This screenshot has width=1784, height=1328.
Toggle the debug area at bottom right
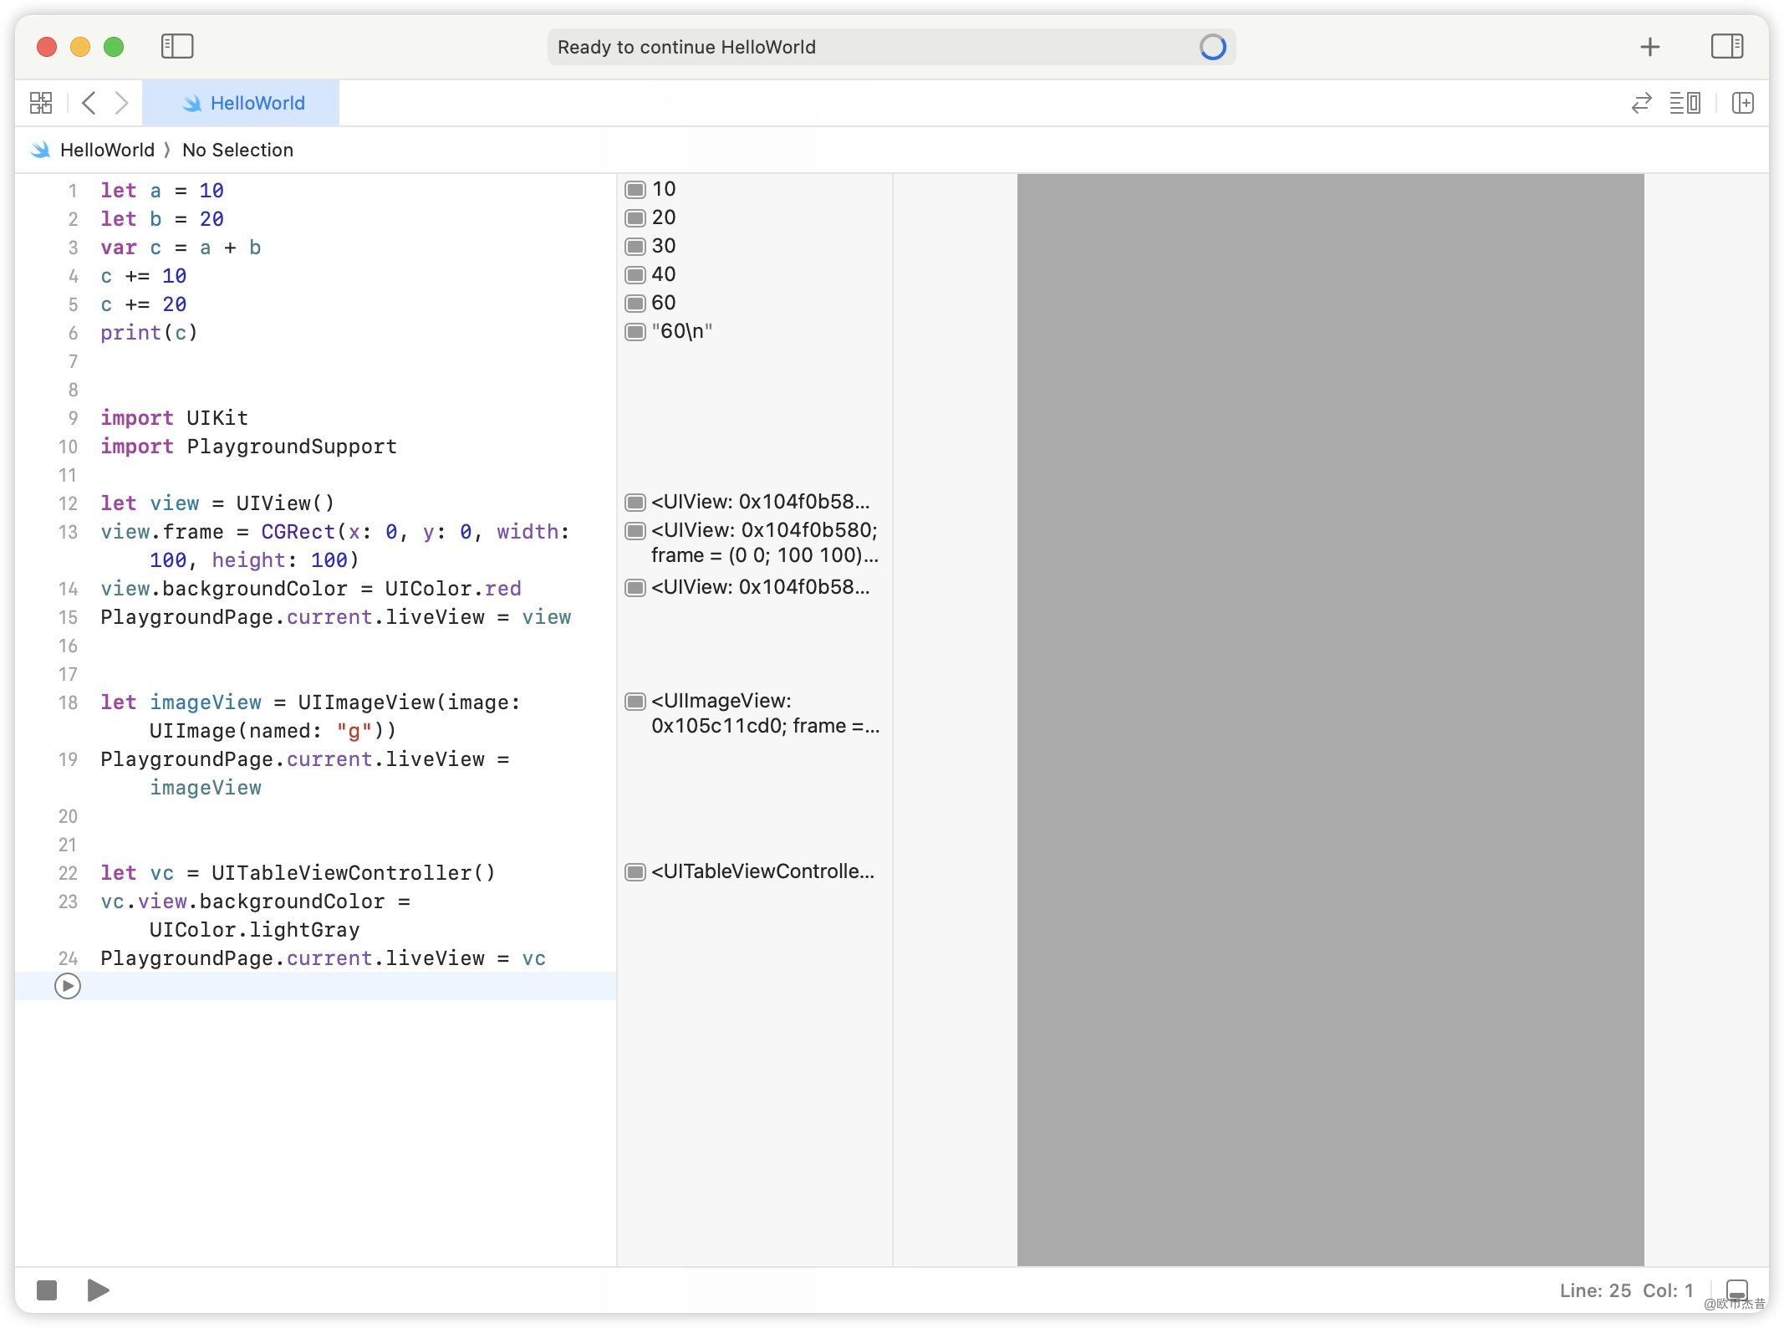pos(1737,1290)
